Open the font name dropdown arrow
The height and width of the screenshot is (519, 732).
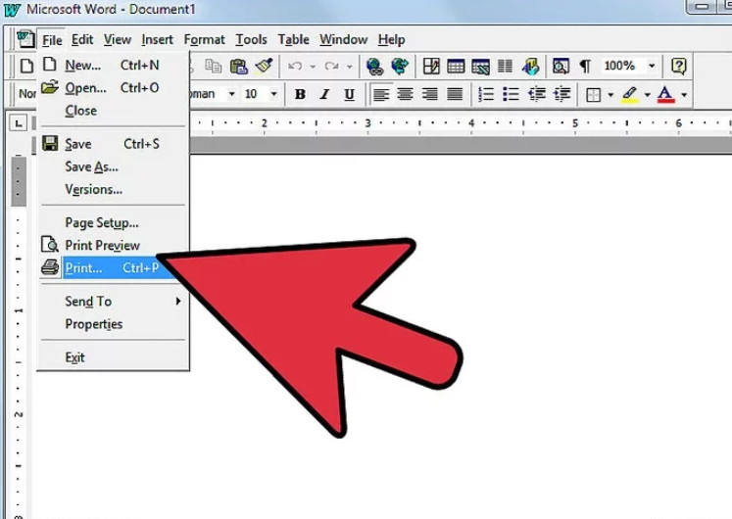coord(231,94)
